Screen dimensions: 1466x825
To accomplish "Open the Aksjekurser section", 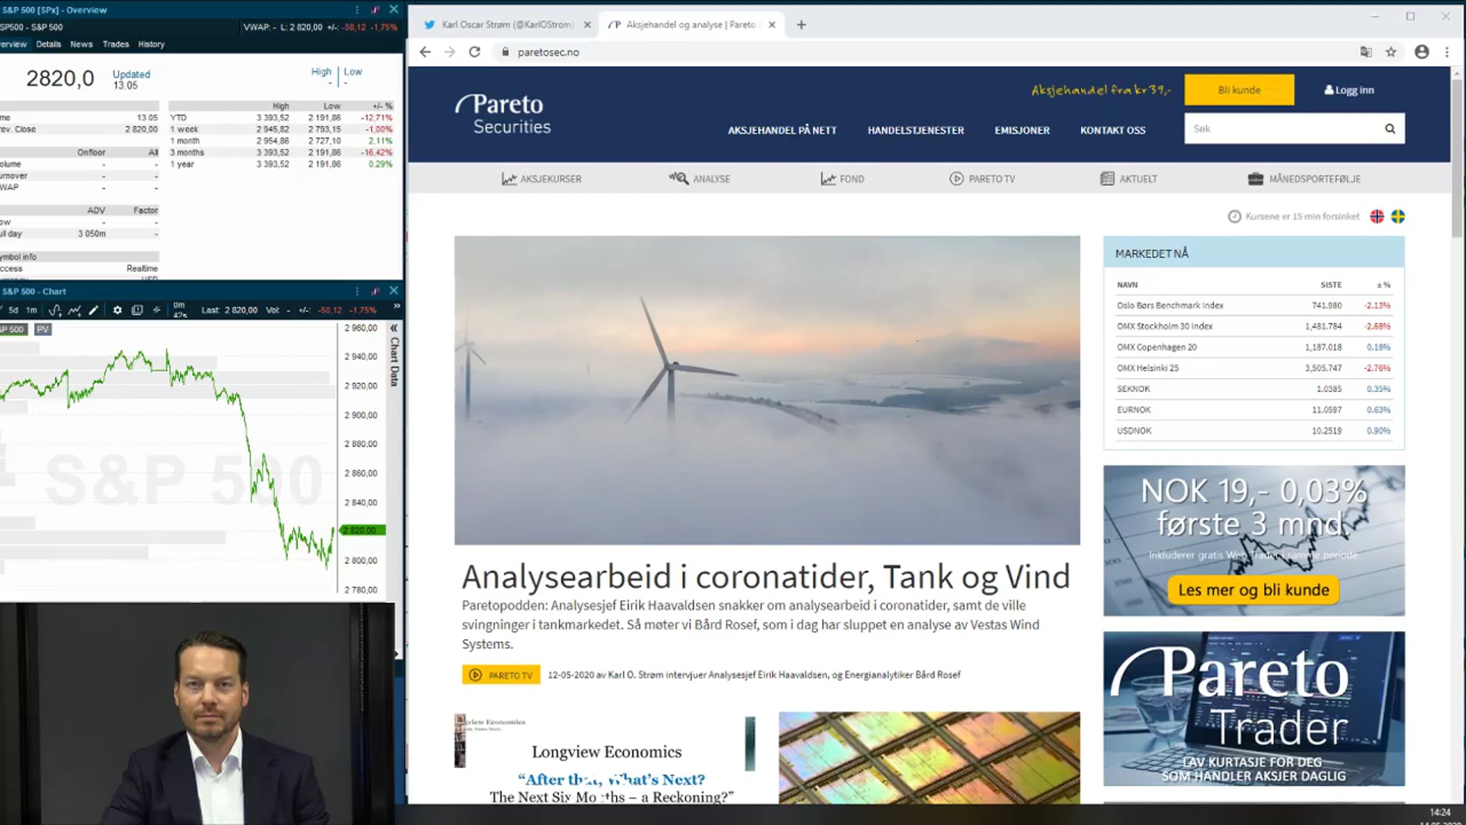I will coord(541,178).
